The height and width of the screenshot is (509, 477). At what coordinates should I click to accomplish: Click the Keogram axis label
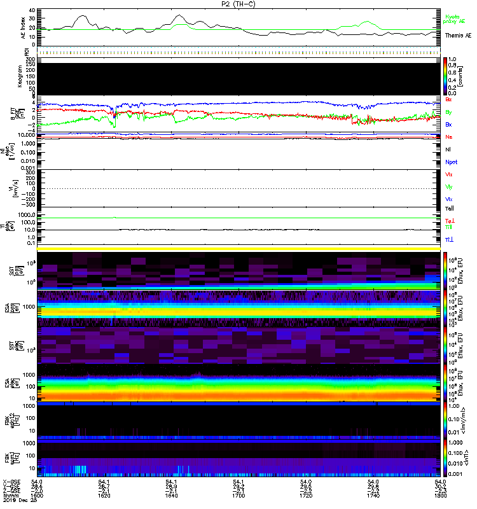pos(20,76)
